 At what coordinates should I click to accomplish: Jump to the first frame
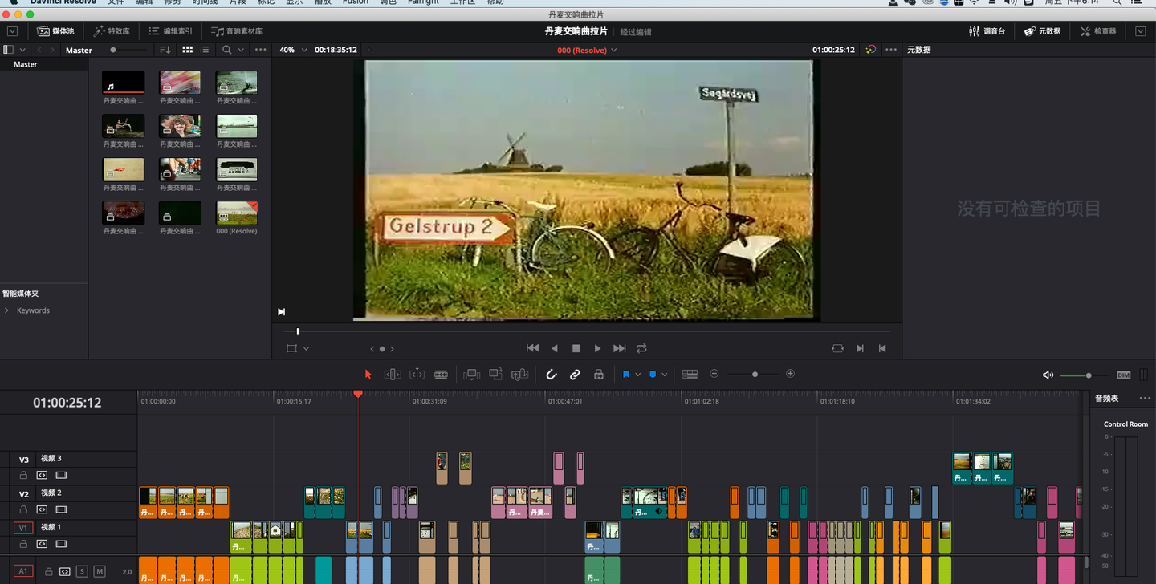tap(532, 348)
